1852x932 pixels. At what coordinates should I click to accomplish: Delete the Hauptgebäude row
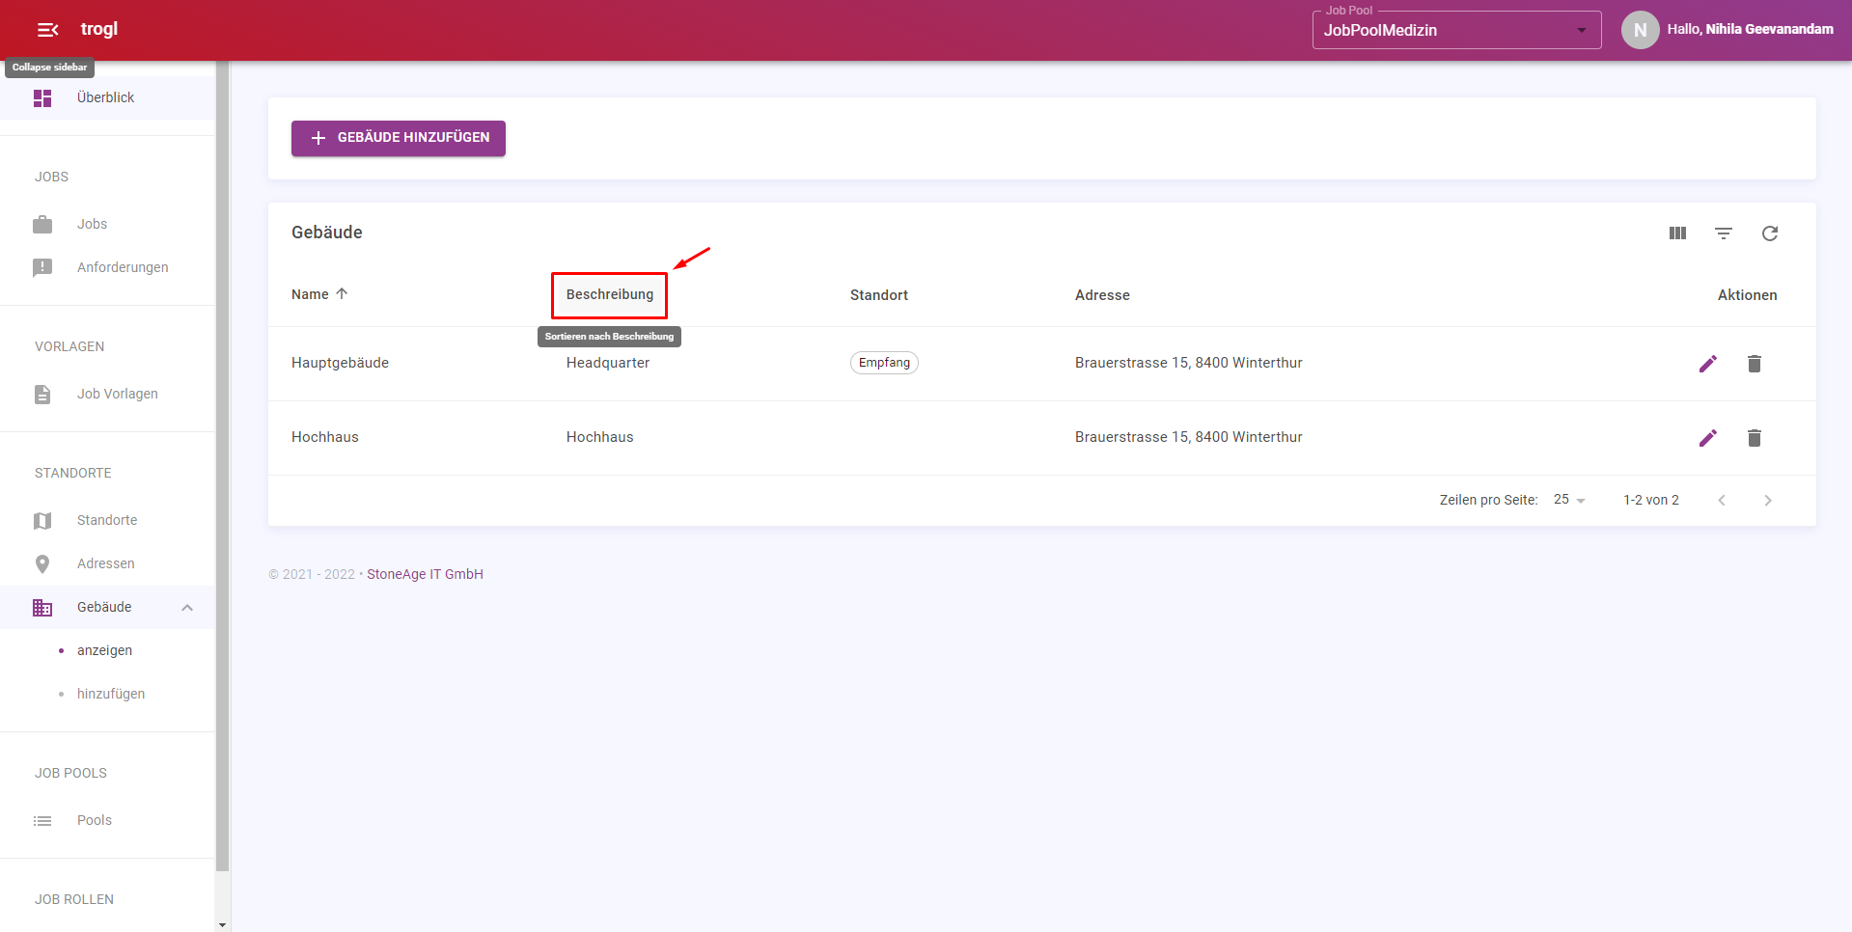click(x=1755, y=364)
